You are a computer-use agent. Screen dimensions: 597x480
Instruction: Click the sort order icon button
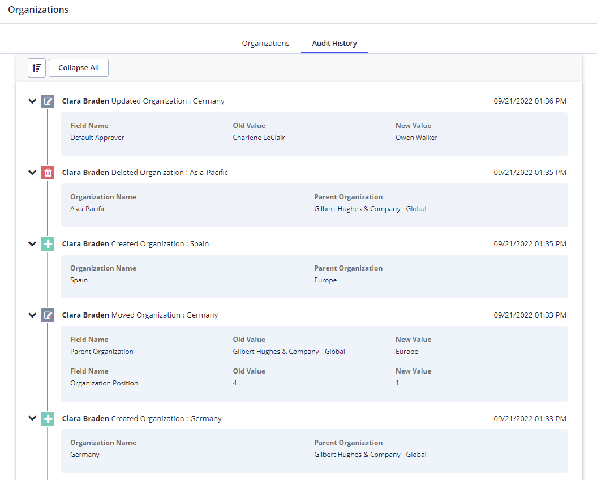(37, 68)
